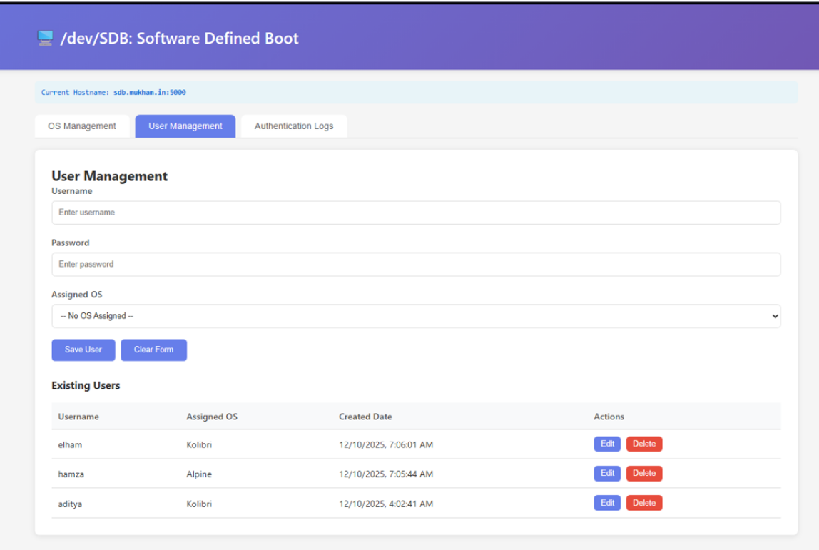Edit the user aditya
Screen dimensions: 819x550
(607, 503)
